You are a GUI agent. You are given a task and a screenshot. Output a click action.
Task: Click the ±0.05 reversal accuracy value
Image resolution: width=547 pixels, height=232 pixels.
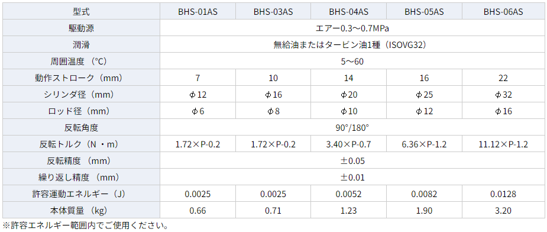[352, 161]
